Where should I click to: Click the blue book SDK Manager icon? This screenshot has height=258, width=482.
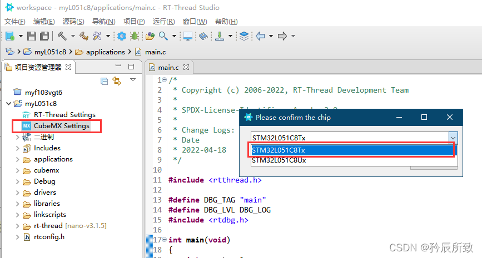pyautogui.click(x=203, y=36)
